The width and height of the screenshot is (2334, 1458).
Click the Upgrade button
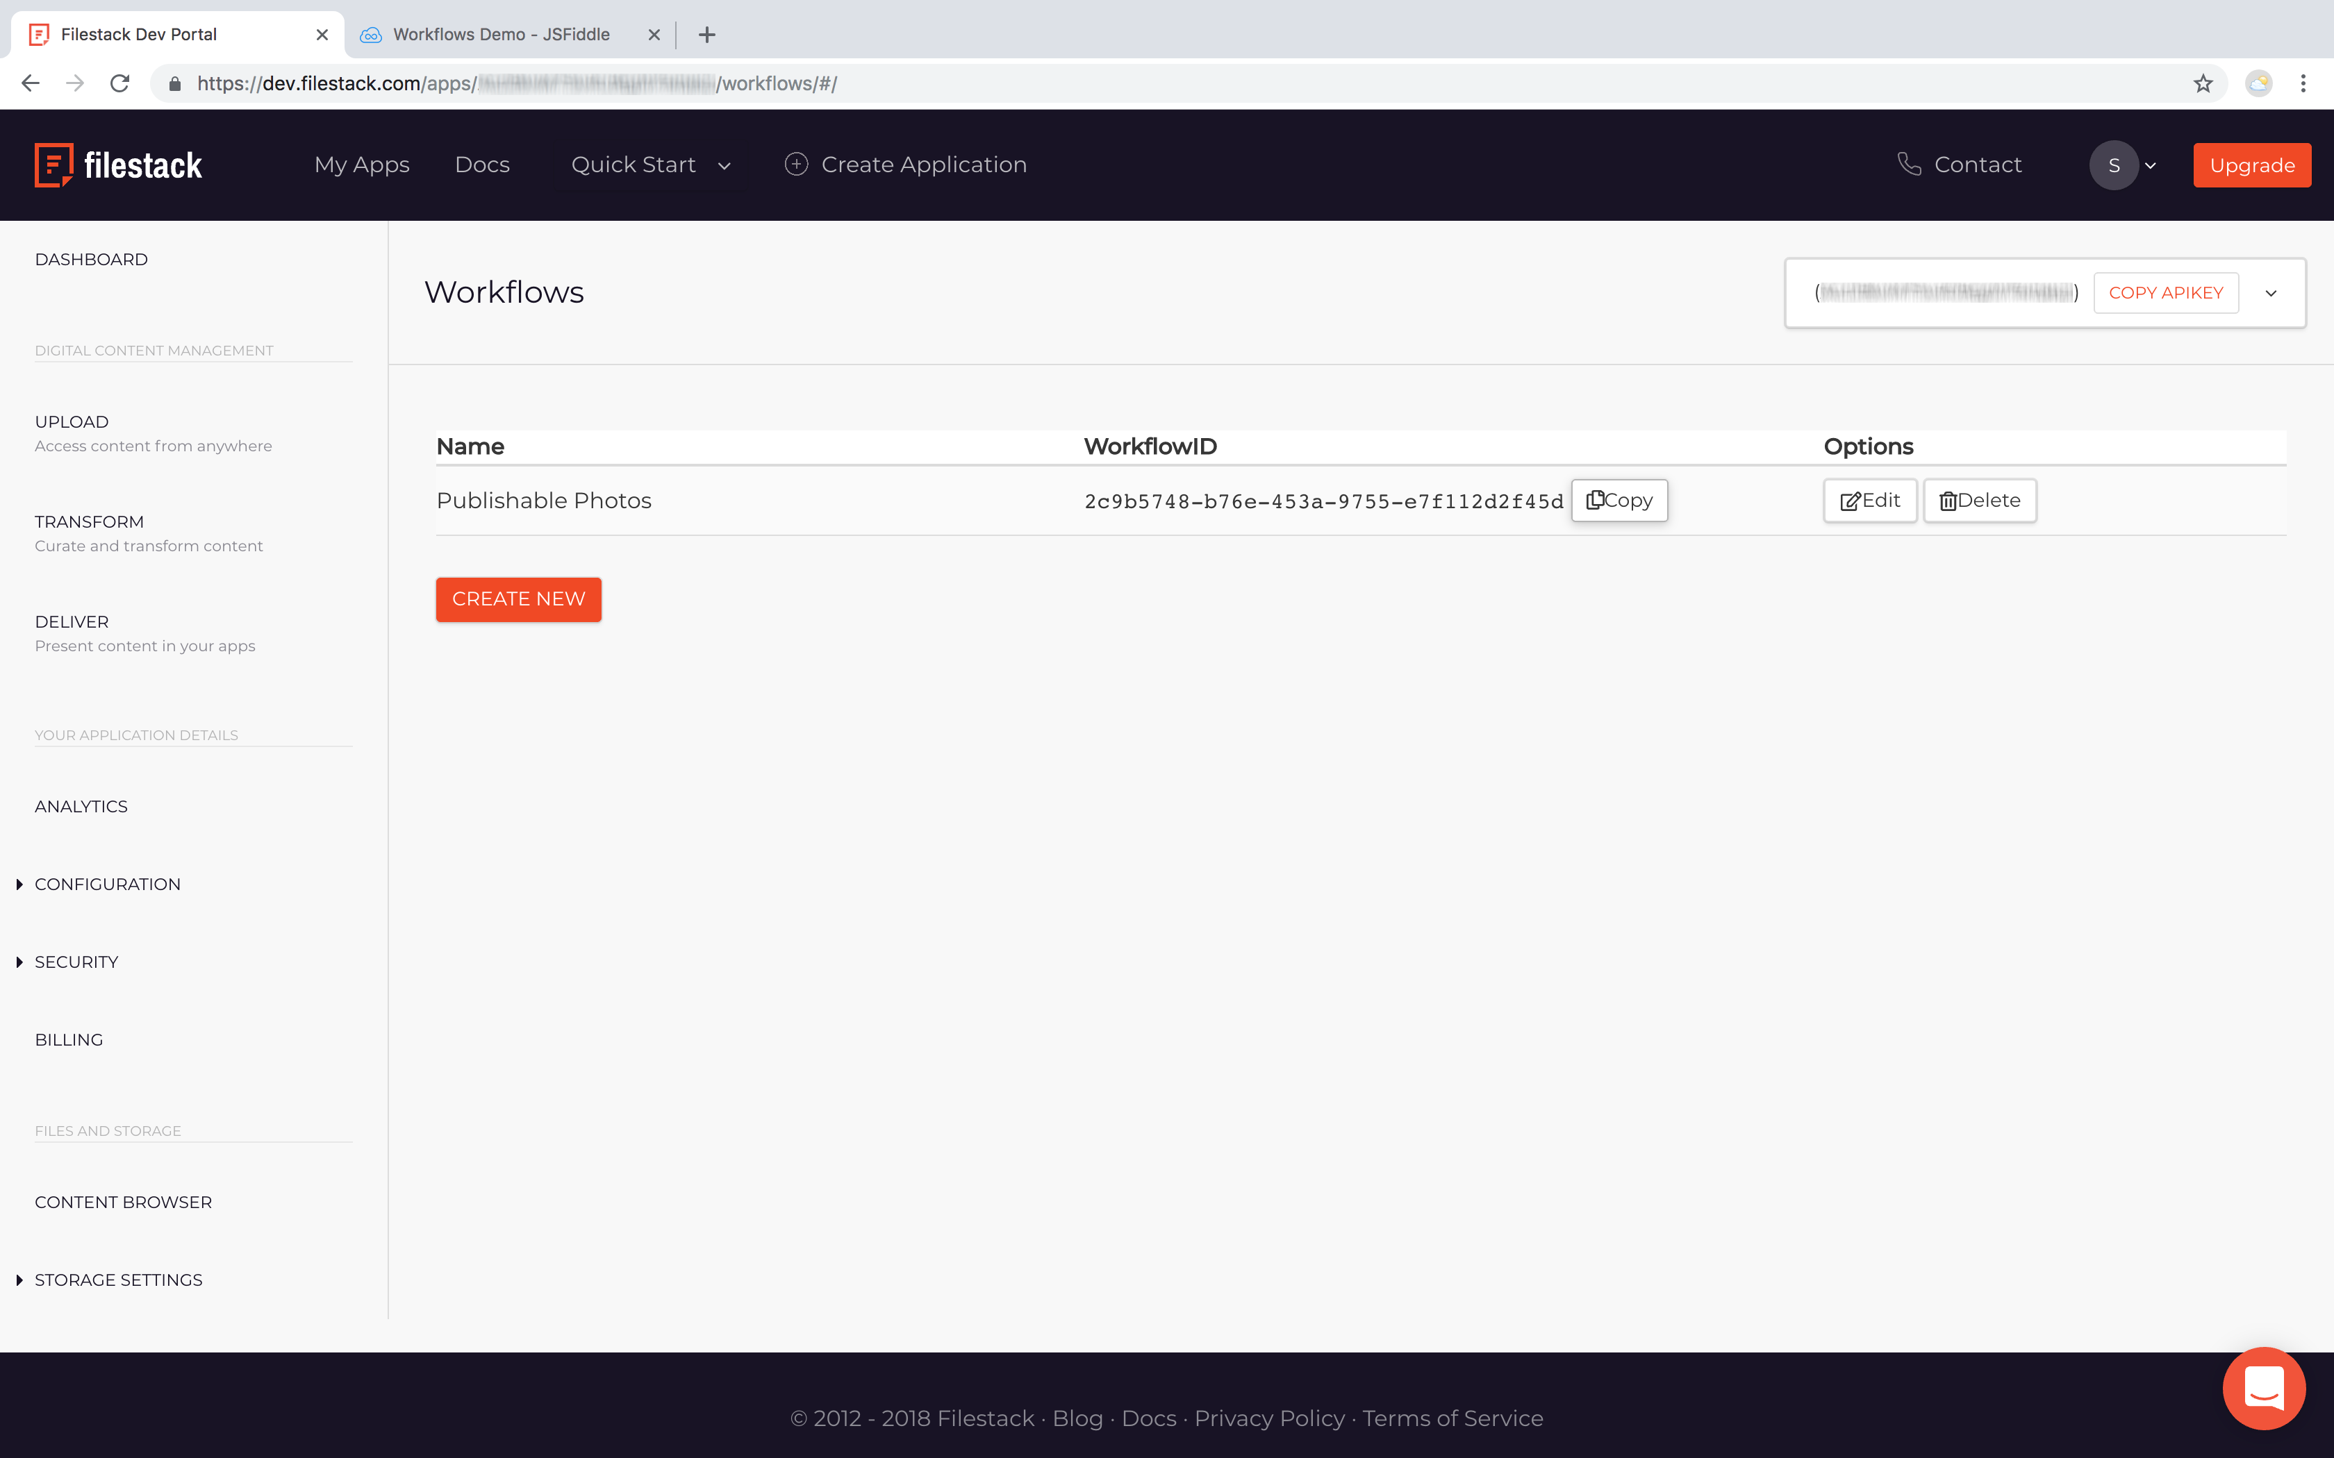(2252, 165)
